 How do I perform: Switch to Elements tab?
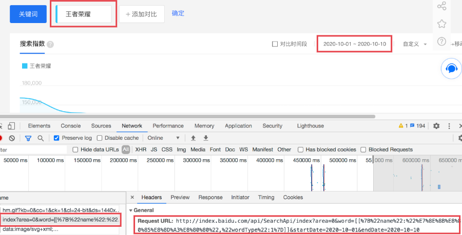39,126
